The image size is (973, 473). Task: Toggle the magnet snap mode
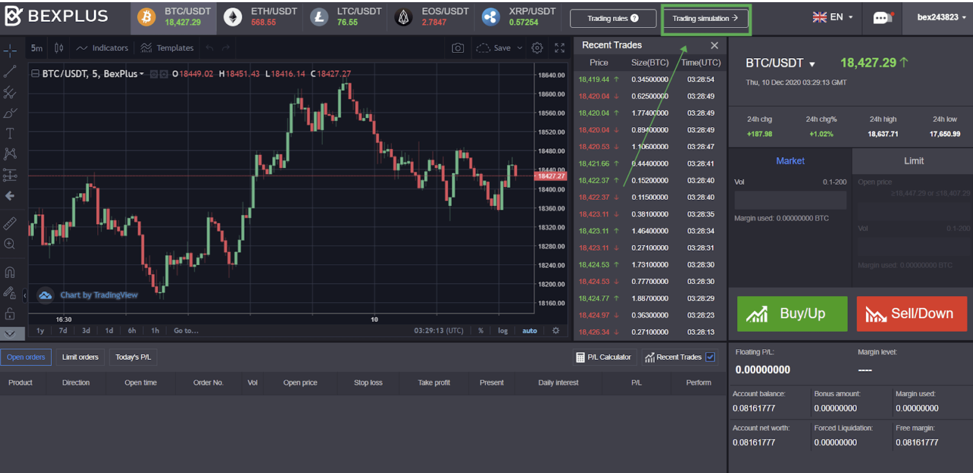(x=10, y=272)
